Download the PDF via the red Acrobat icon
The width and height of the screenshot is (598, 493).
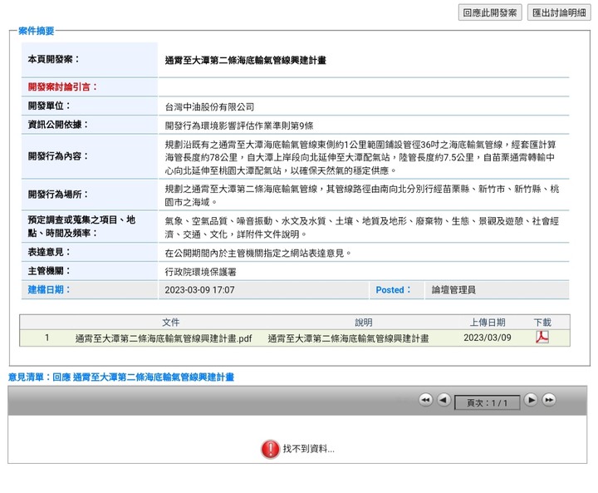coord(542,338)
